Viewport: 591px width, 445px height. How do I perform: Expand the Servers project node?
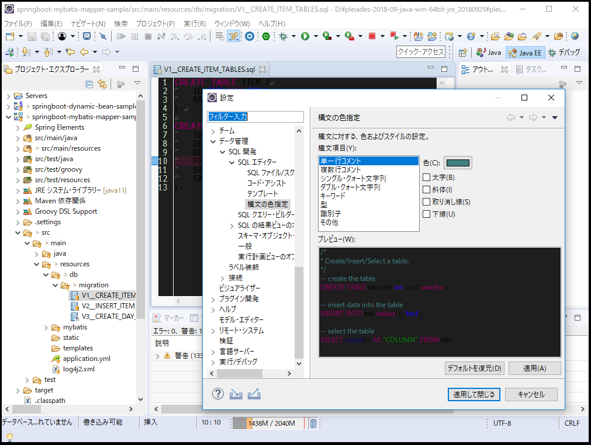point(8,96)
